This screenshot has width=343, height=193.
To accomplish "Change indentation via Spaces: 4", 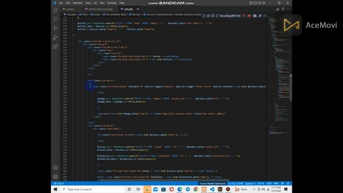I will [250, 183].
